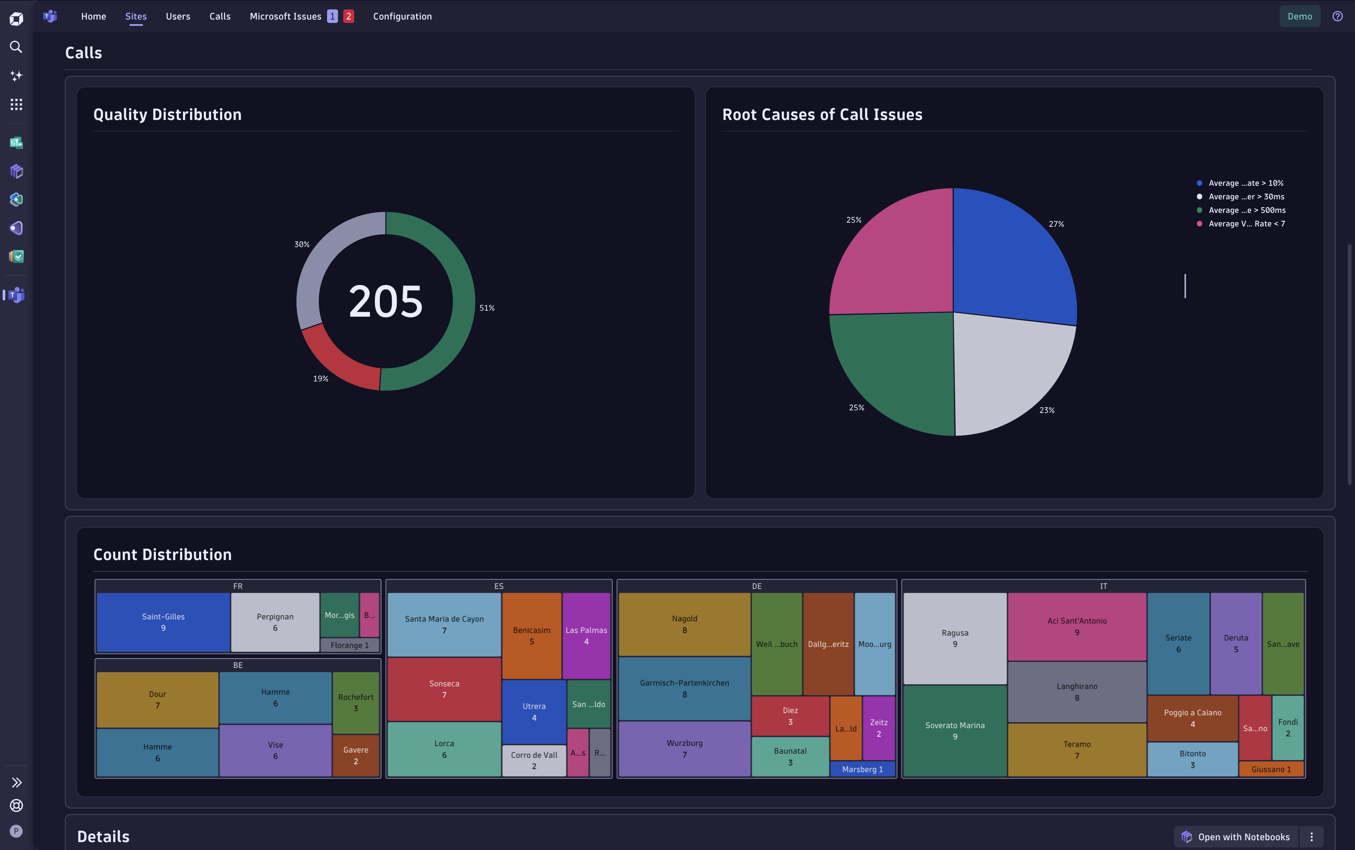Select the Saint-Gilles treemap tile
Viewport: 1355px width, 850px height.
coord(163,622)
